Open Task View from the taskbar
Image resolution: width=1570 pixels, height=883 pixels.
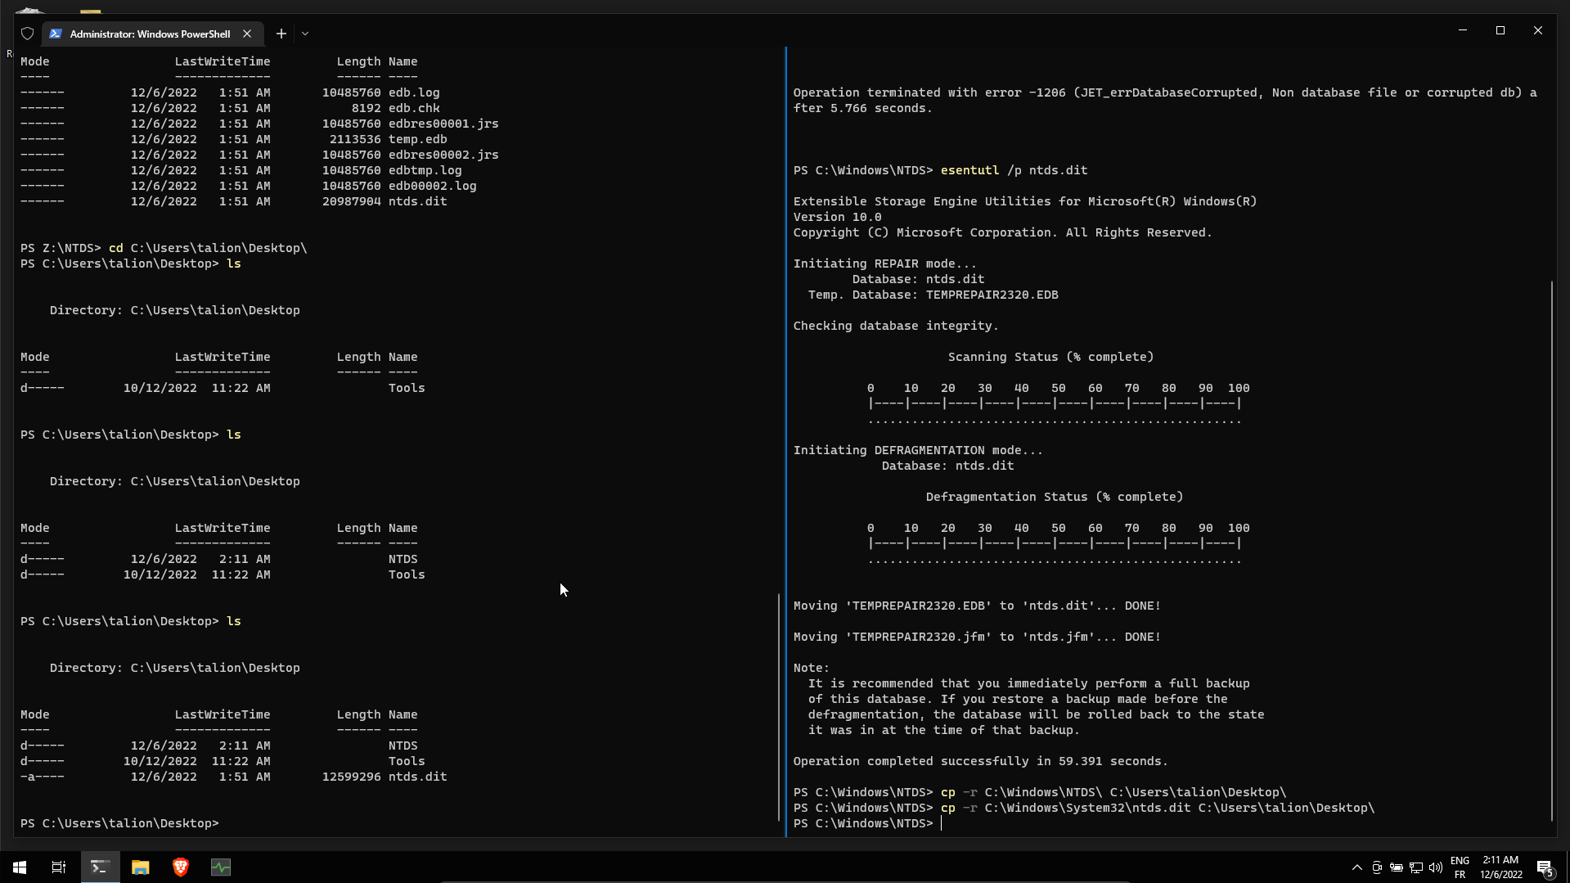(x=59, y=867)
